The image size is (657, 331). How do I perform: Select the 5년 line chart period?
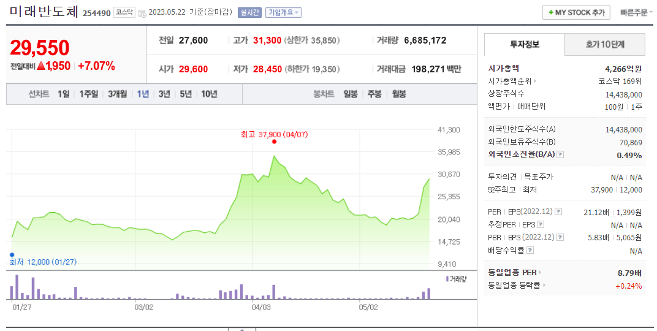pyautogui.click(x=186, y=94)
